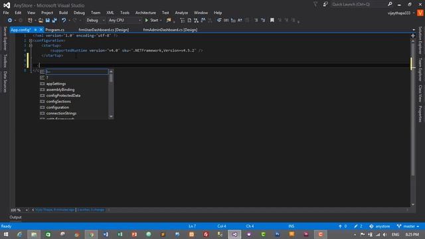
Task: Open Chrome from taskbar
Action: point(92,234)
